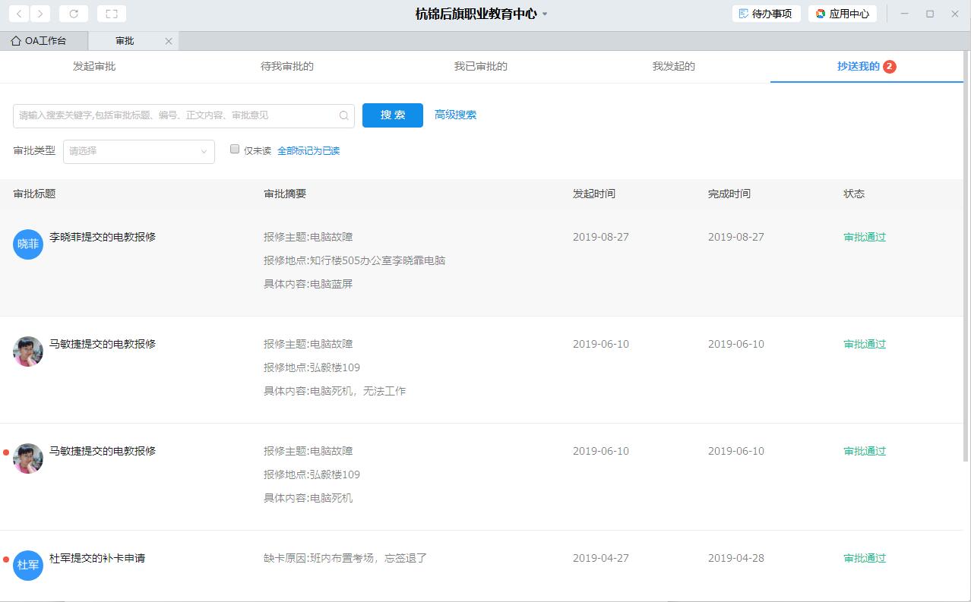The height and width of the screenshot is (602, 971).
Task: Click 全部标记为已读 link
Action: tap(308, 151)
